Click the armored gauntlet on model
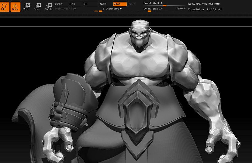This screenshot has width=252, height=163. (x=73, y=103)
